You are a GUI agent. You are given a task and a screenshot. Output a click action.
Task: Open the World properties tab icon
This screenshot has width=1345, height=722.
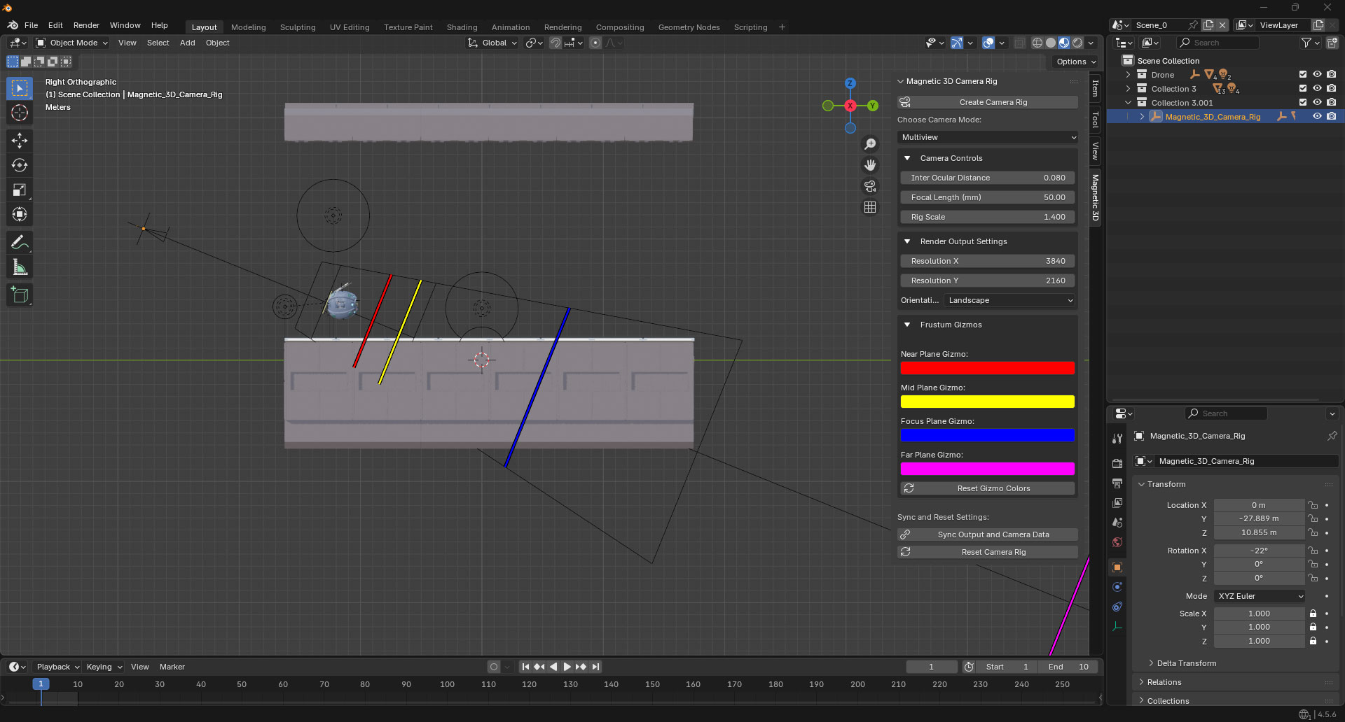tap(1117, 542)
